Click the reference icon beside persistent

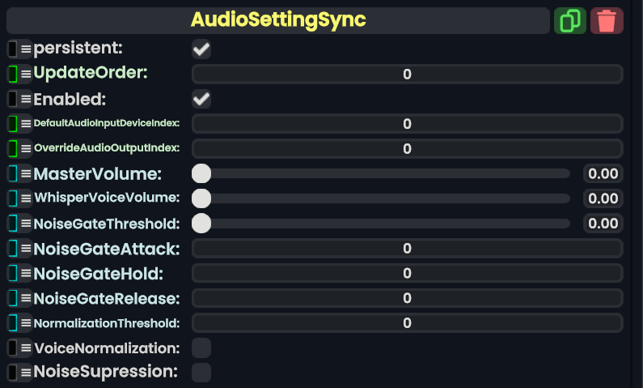13,49
